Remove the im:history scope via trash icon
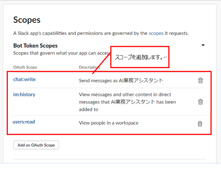Screen dimensions: 221x172 (x=200, y=102)
